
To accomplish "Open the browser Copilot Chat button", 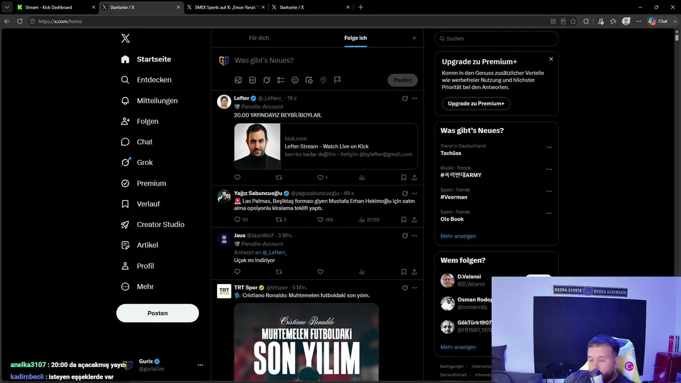I will [x=658, y=21].
